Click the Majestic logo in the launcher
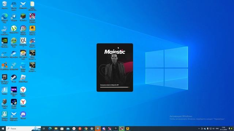Image resolution: width=234 pixels, height=131 pixels. [x=114, y=52]
